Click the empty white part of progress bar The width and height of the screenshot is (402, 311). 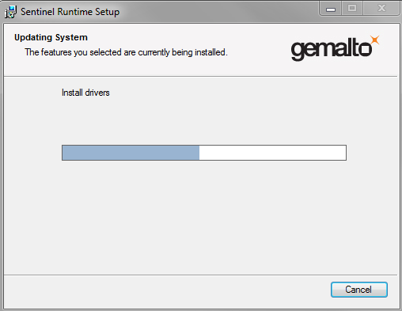272,153
